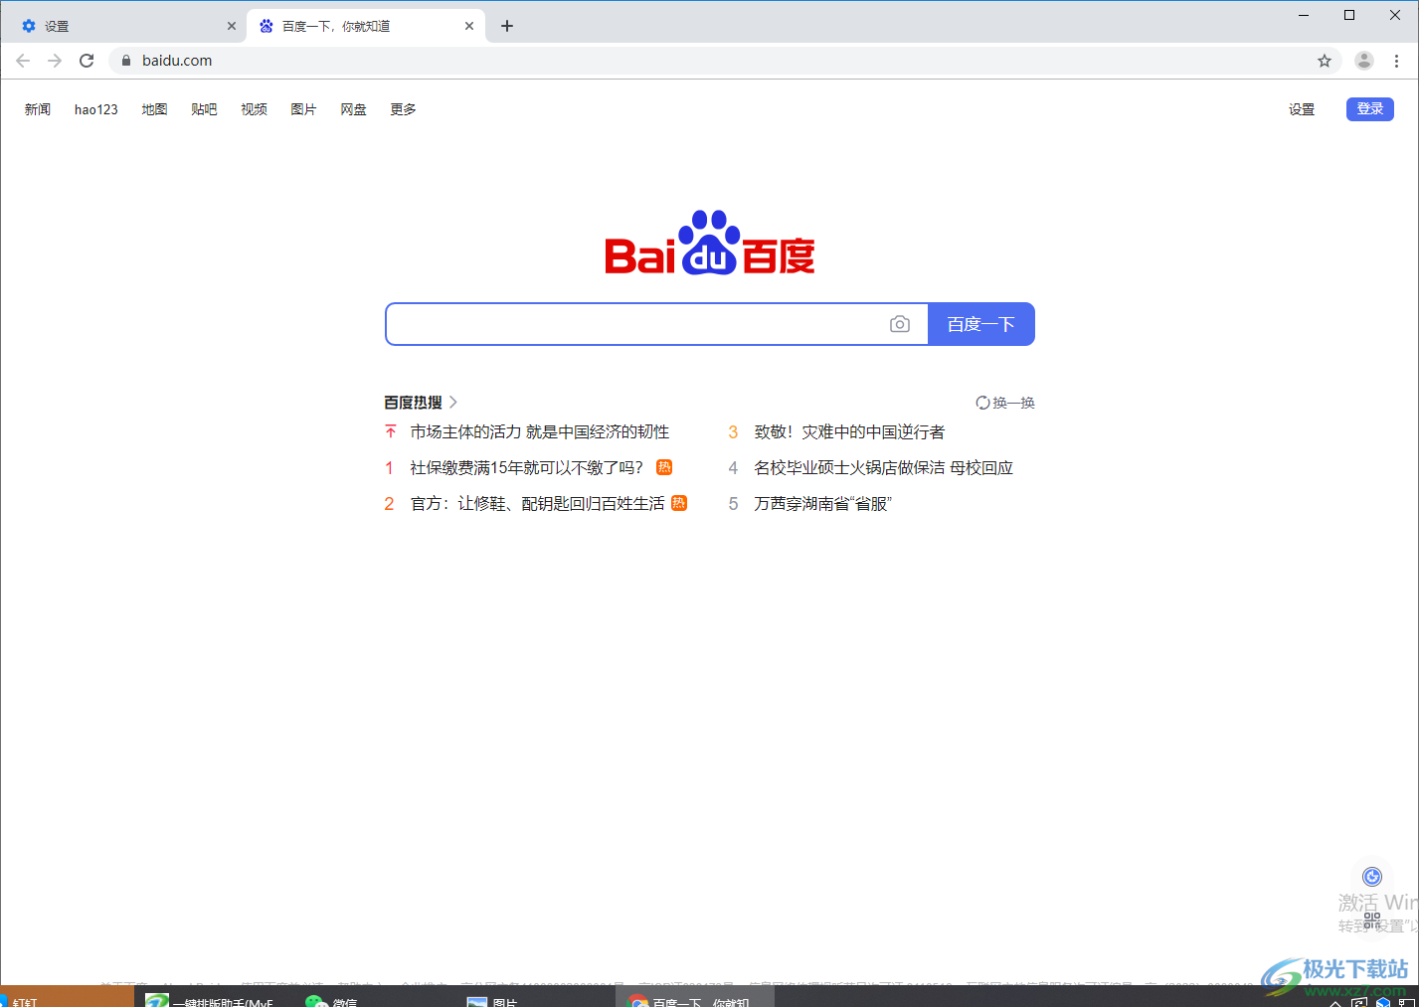Image resolution: width=1419 pixels, height=1007 pixels.
Task: Focus the Baidu search box
Action: click(636, 324)
